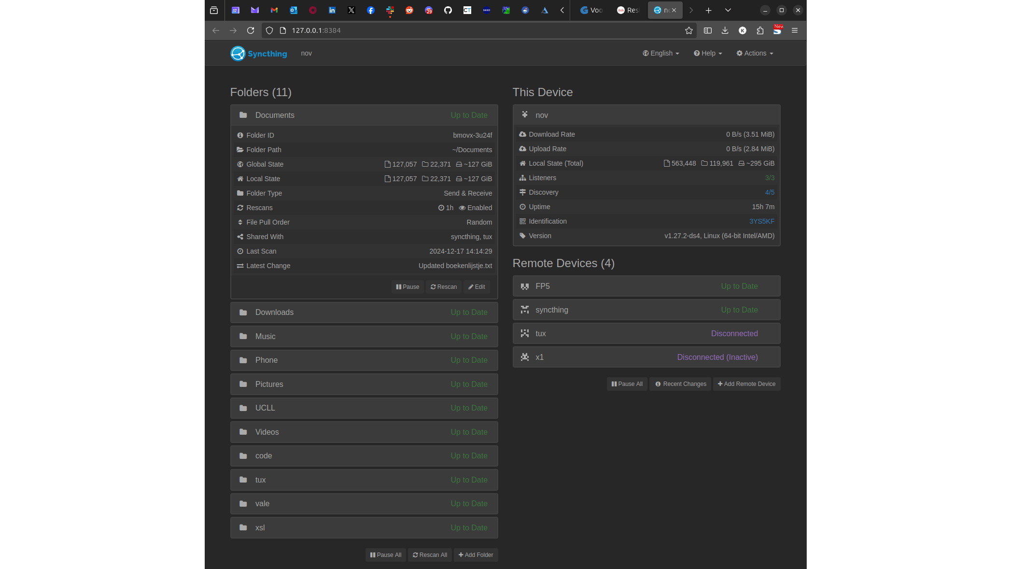Switch to the Voo browser tab
The height and width of the screenshot is (569, 1011).
tap(591, 10)
